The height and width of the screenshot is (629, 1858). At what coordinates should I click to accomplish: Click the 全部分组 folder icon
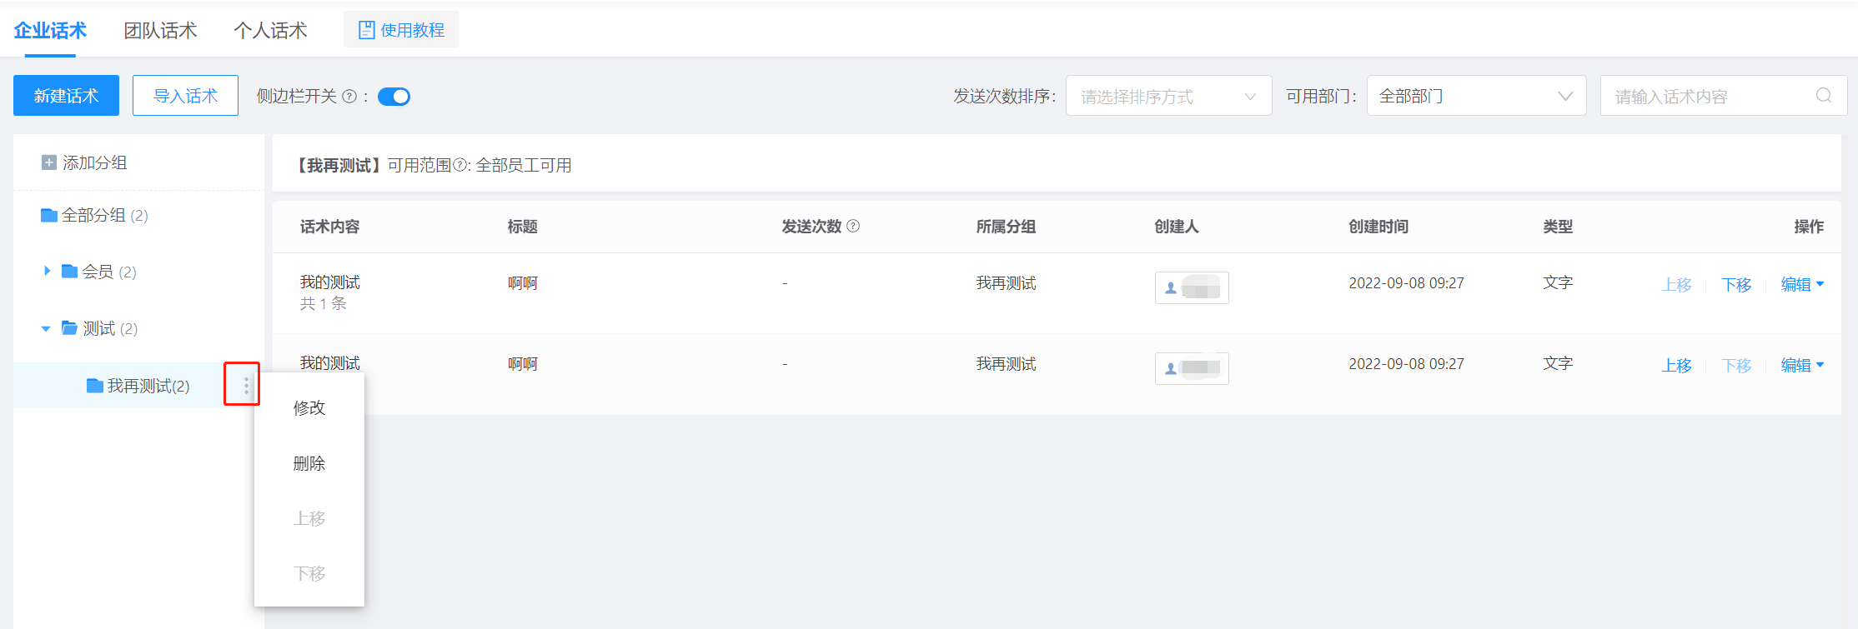coord(49,216)
